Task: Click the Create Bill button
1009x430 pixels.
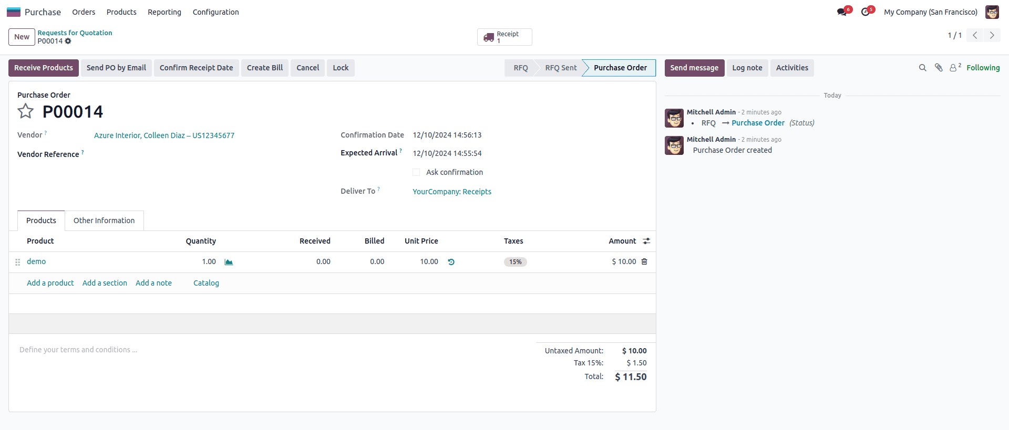Action: tap(265, 68)
